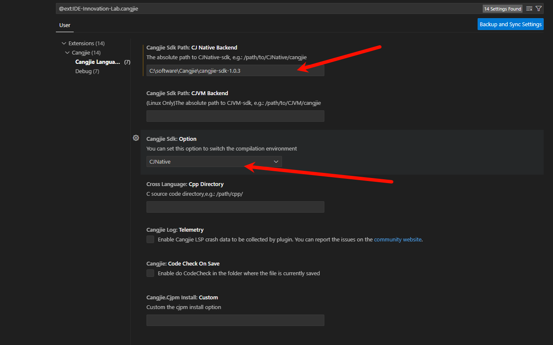Screen dimensions: 553x345
Task: Collapse the Cangjie (14) tree node
Action: (68, 52)
